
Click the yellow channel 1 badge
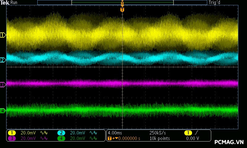12,133
